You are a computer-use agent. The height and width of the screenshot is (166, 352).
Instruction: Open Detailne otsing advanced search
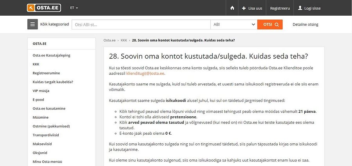[x=305, y=25]
